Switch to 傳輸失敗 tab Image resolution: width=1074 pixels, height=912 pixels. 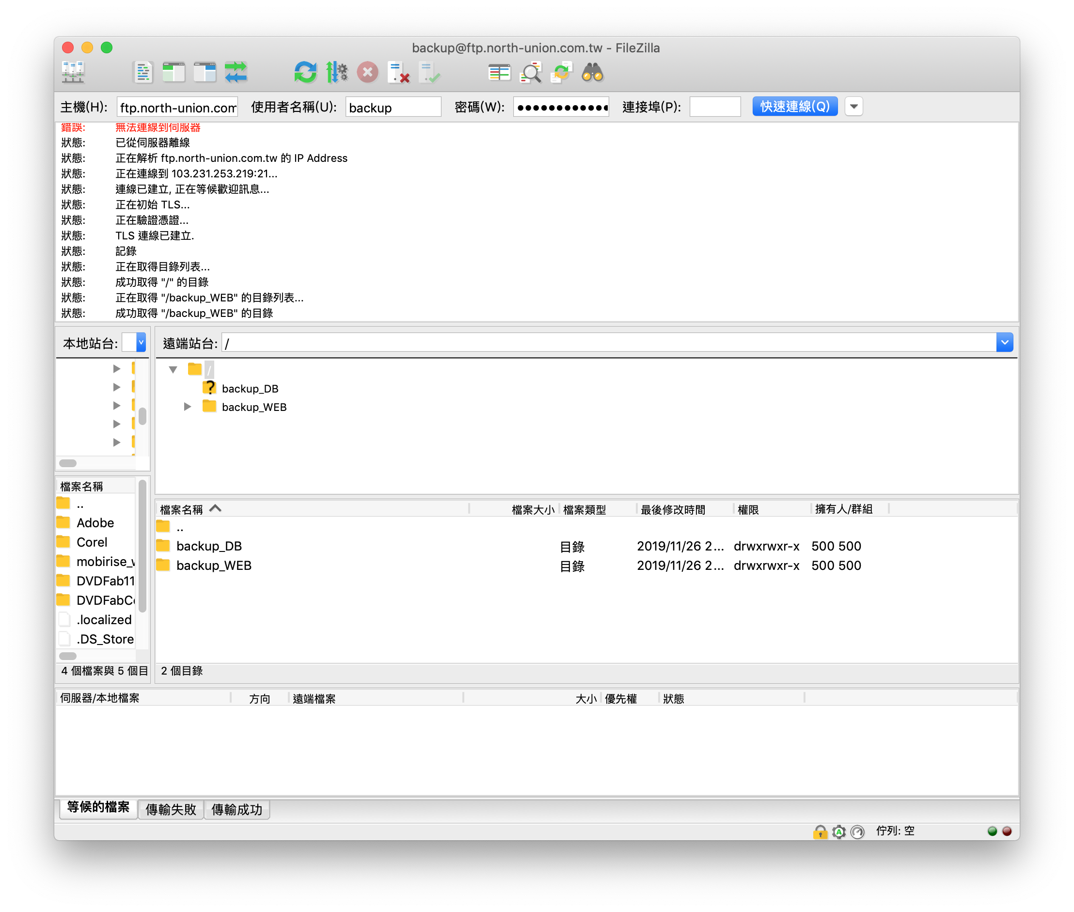(x=171, y=809)
